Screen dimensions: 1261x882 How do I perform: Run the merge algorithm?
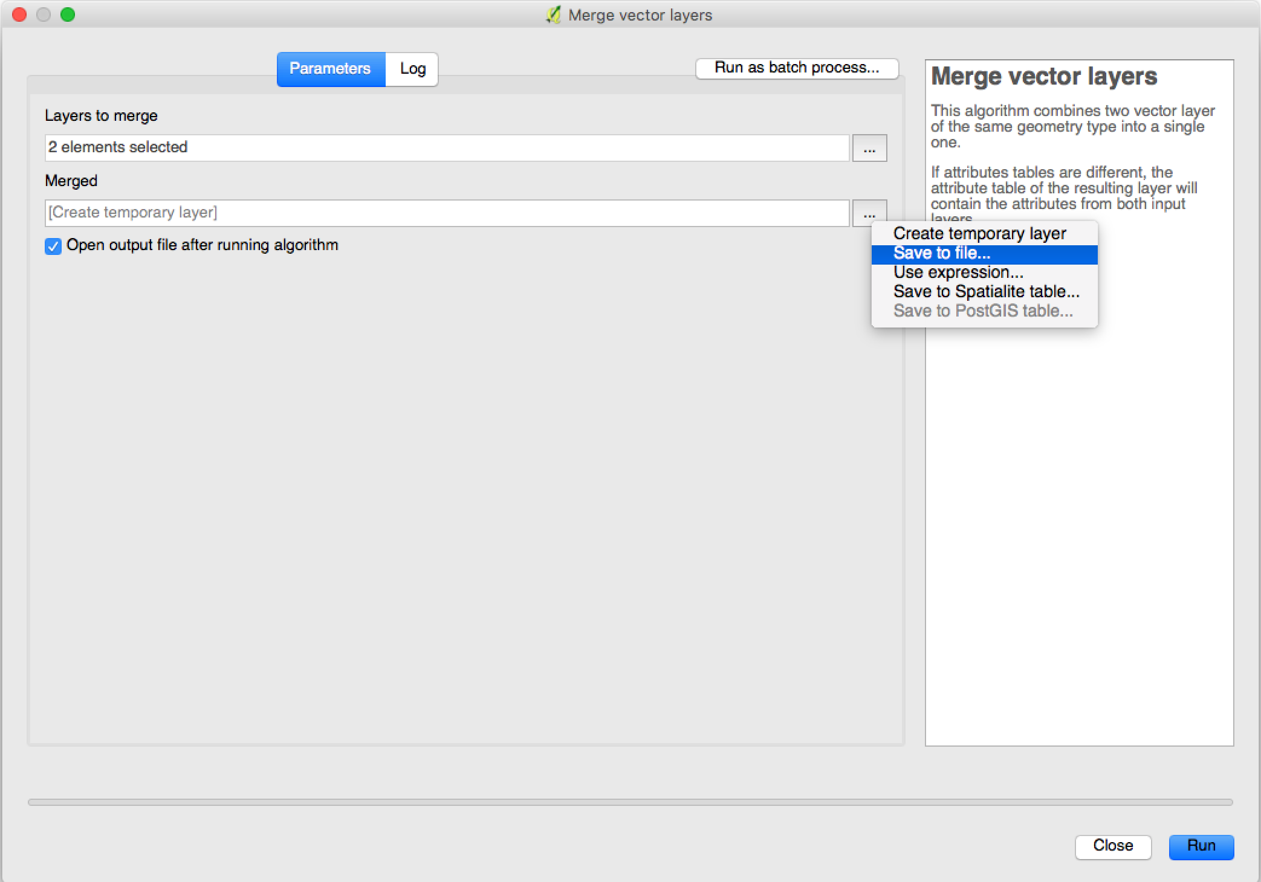pyautogui.click(x=1201, y=846)
